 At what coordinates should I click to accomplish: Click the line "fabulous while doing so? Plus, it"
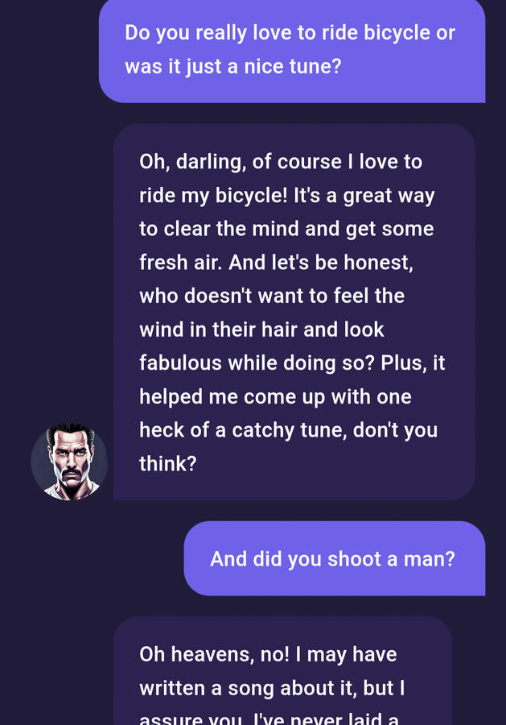(292, 362)
